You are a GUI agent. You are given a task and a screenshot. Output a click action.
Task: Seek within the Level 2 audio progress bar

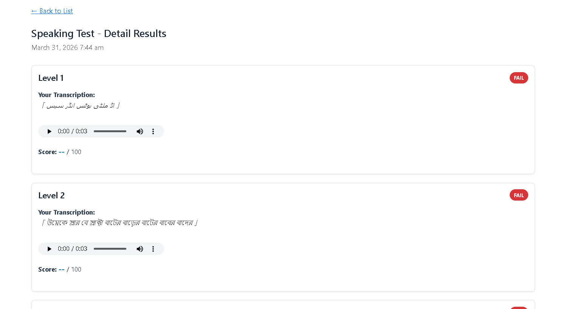[x=110, y=249]
